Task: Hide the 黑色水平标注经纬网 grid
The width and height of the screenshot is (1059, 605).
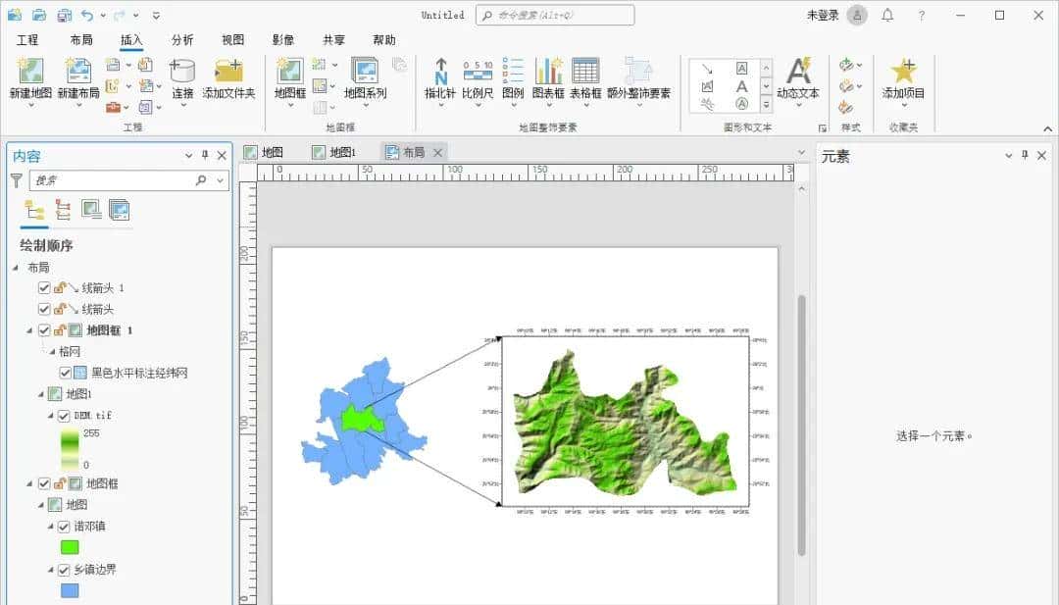Action: pos(65,373)
